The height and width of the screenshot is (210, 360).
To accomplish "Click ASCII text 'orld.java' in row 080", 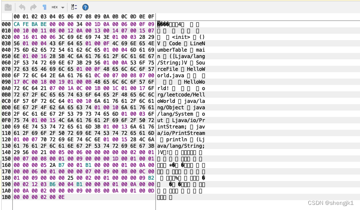I will point(170,76).
